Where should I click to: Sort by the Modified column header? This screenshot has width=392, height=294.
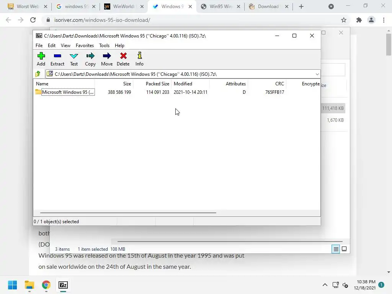191,84
